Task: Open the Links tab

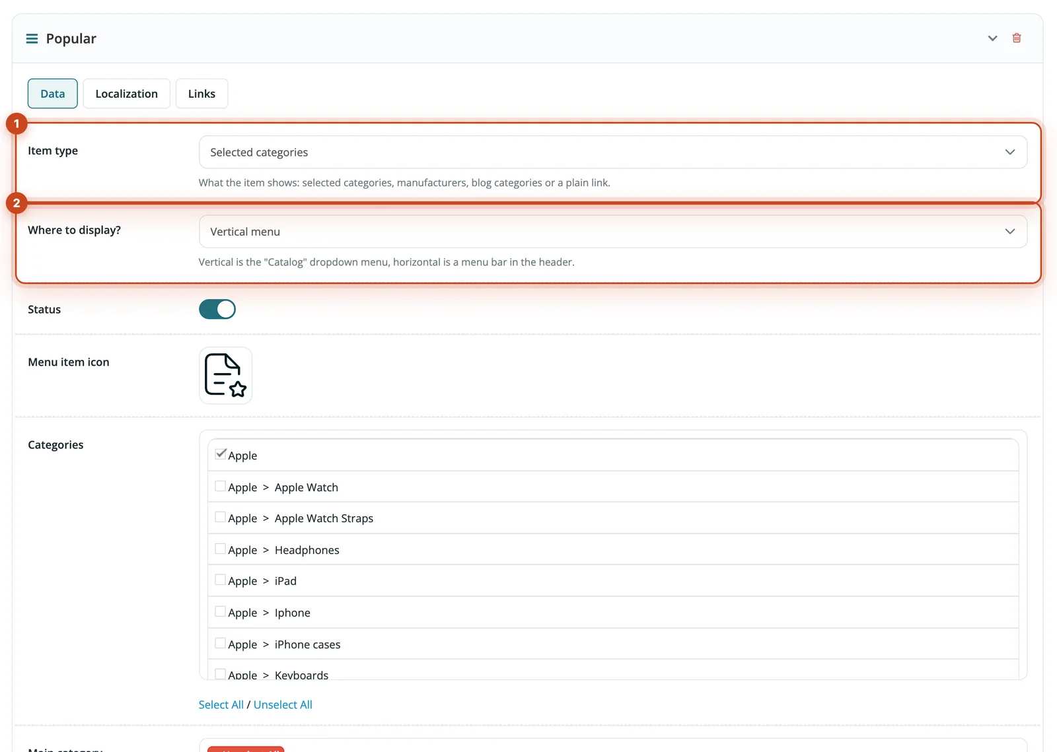Action: tap(201, 94)
